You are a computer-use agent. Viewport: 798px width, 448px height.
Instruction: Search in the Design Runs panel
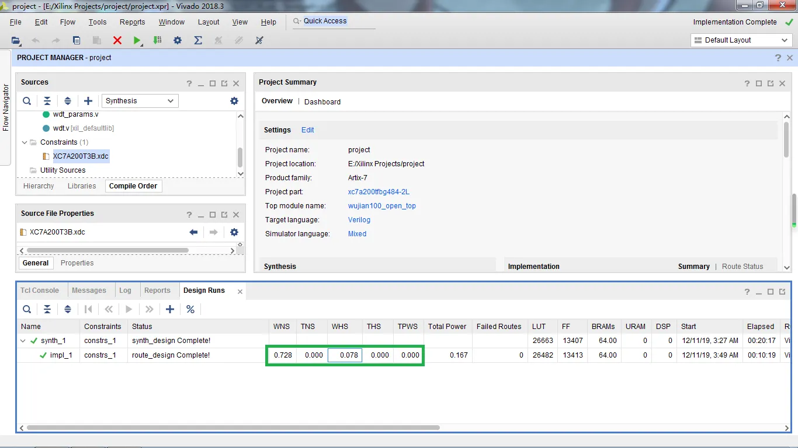[x=27, y=309]
